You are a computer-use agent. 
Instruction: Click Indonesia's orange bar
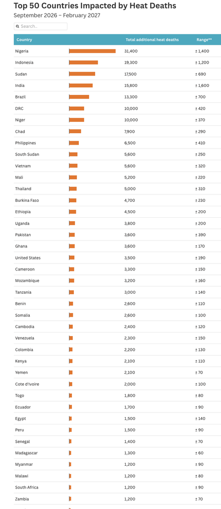point(83,62)
